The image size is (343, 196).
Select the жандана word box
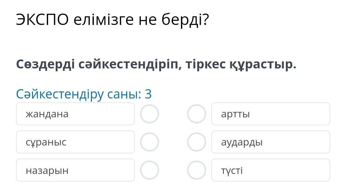pos(75,114)
